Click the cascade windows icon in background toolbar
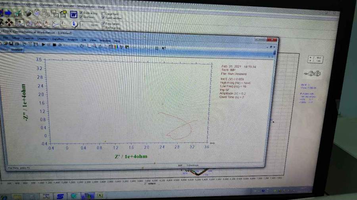Screen dimensions: 357x200 55,14
